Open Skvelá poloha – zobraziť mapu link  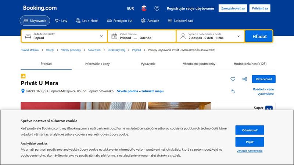[x=140, y=91]
